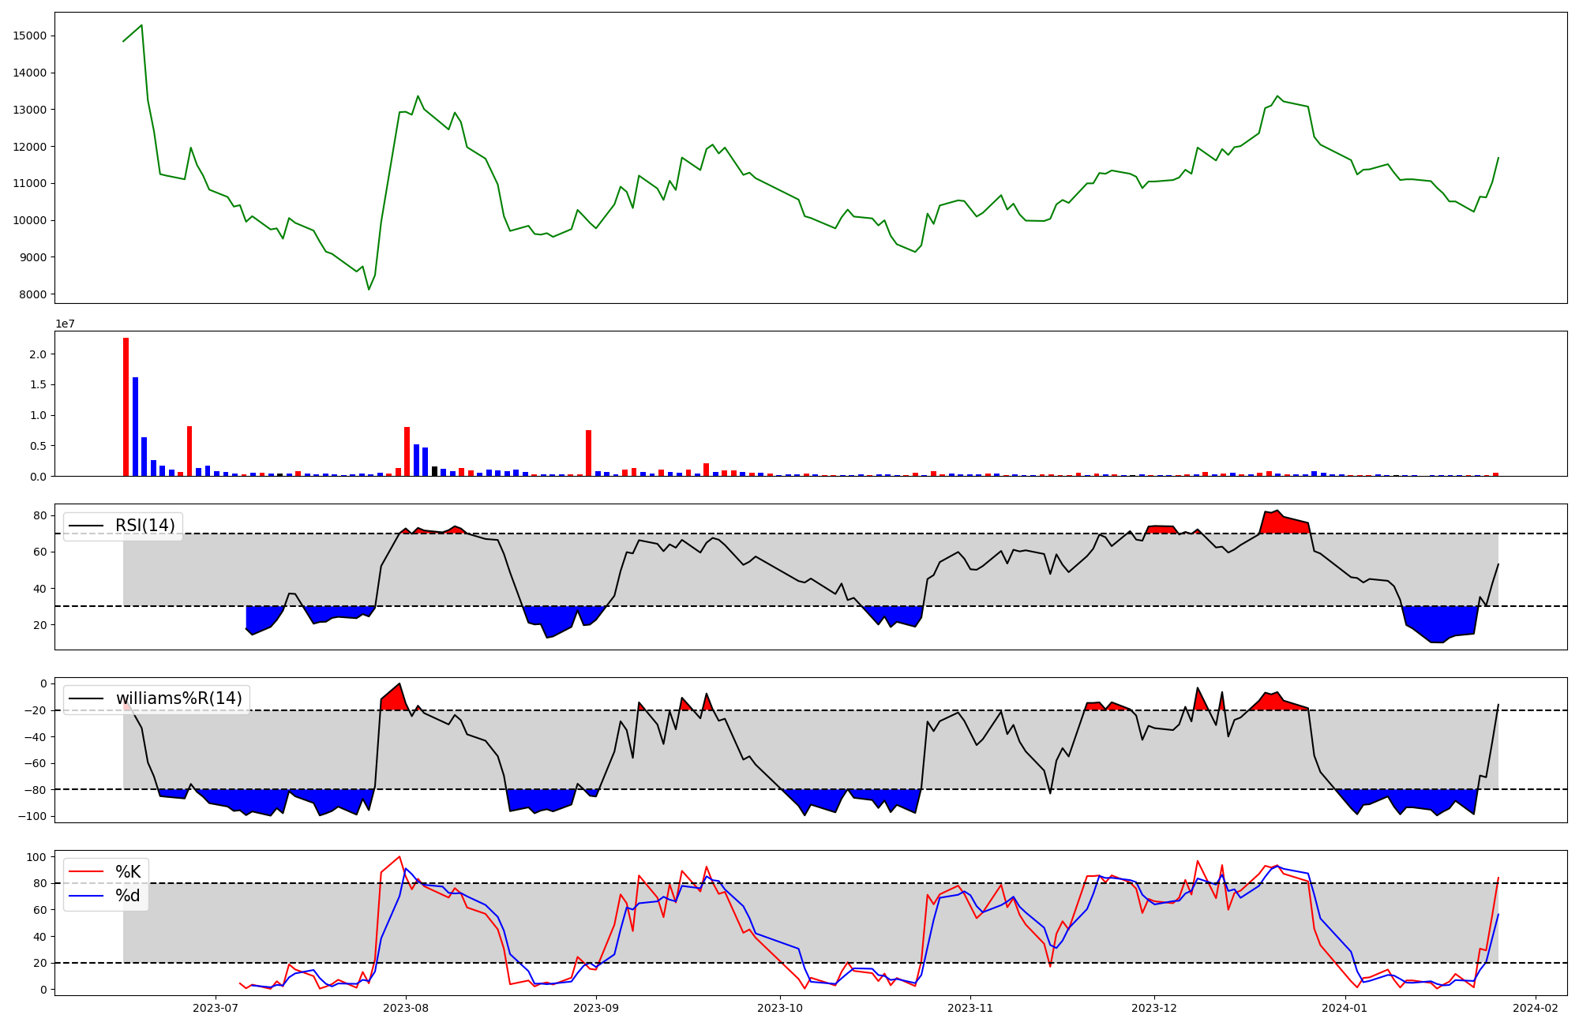Select the 2023-09 date tick label
Image resolution: width=1579 pixels, height=1026 pixels.
click(x=596, y=1008)
